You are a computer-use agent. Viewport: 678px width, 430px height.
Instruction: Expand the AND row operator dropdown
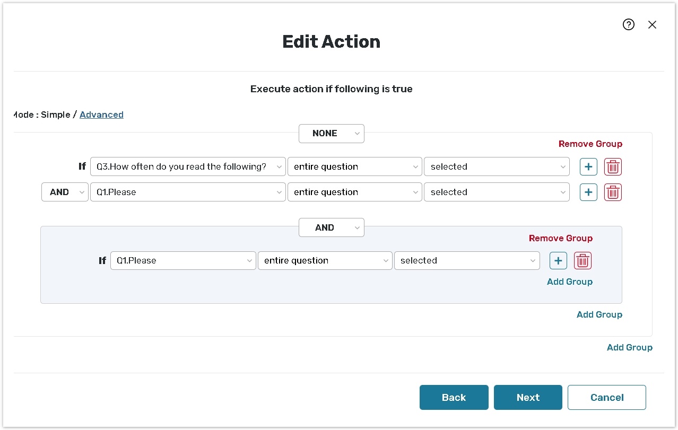click(x=65, y=192)
